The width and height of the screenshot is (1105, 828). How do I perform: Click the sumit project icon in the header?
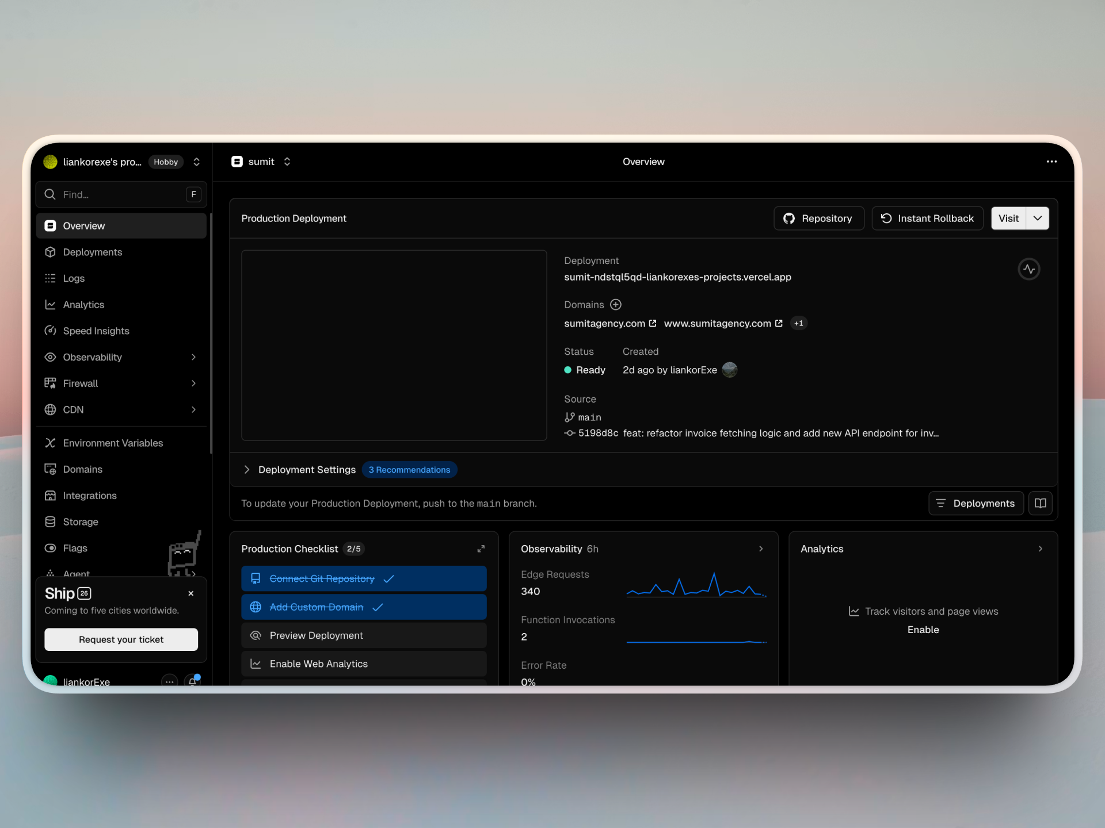click(x=237, y=162)
